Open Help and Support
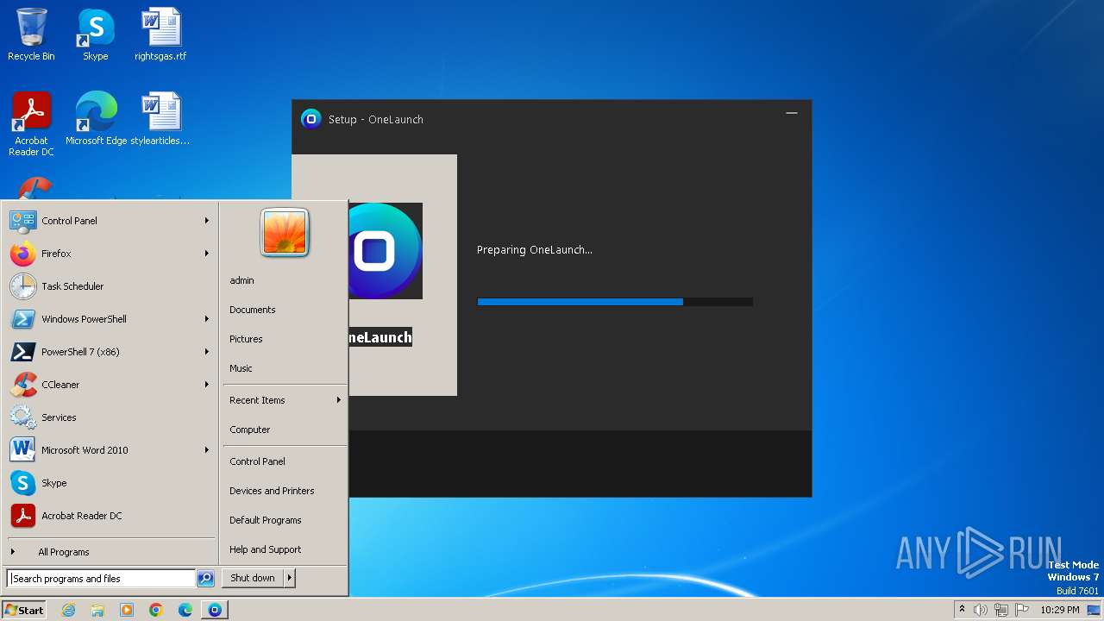 266,549
